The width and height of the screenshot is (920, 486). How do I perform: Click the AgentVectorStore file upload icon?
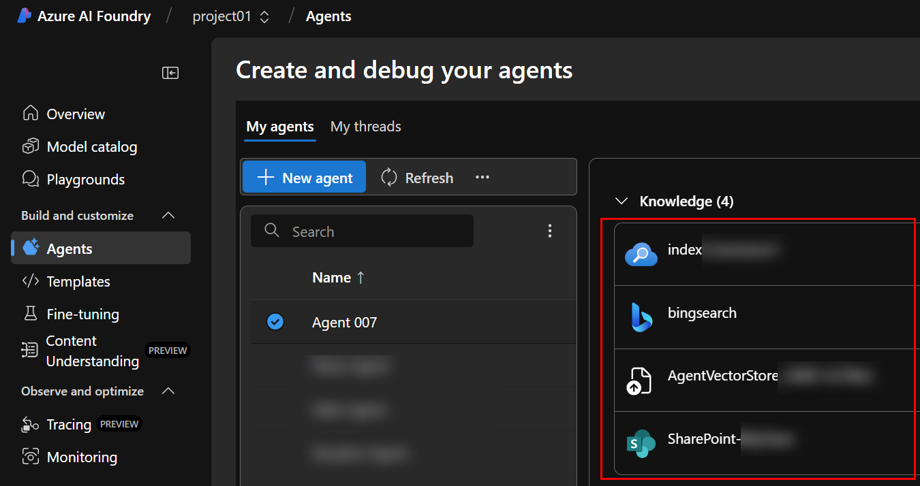coord(639,380)
